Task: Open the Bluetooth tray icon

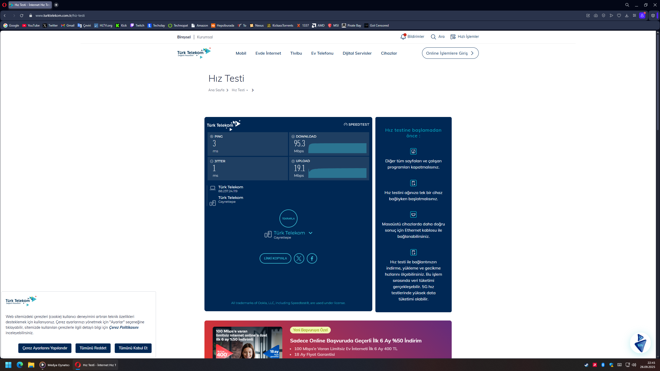Action: point(603,365)
